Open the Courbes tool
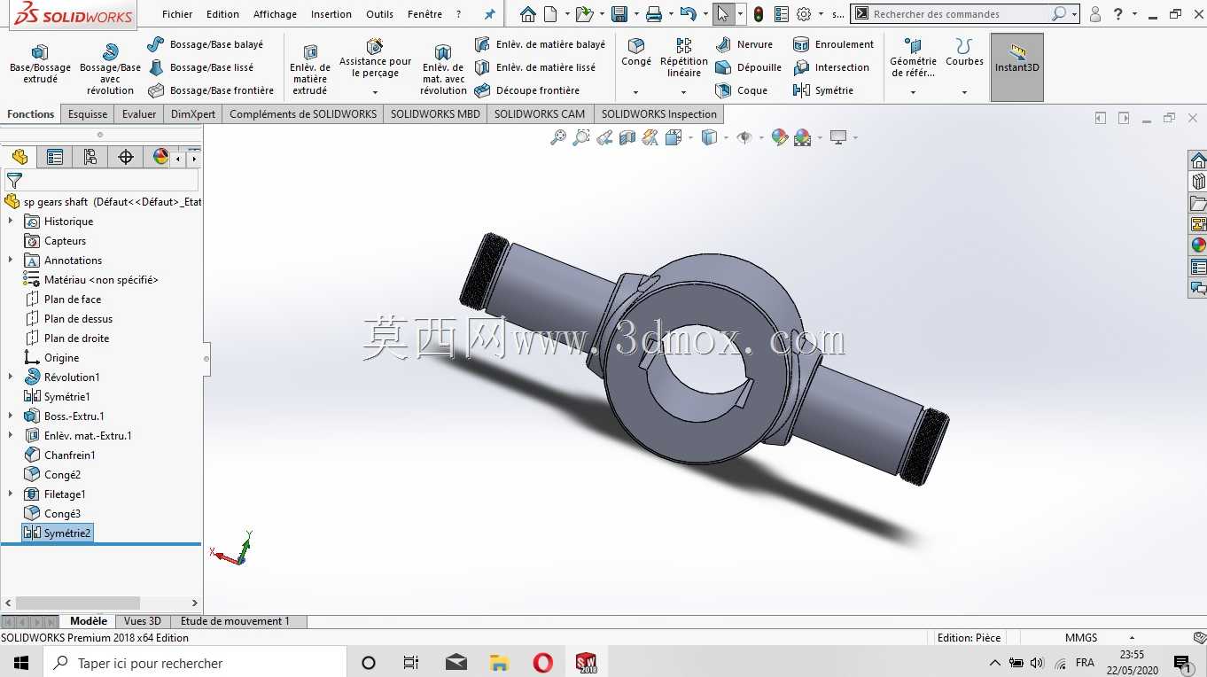 pos(964,52)
